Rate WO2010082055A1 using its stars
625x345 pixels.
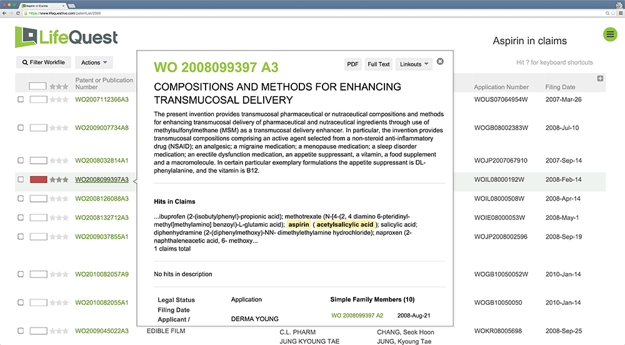point(59,302)
